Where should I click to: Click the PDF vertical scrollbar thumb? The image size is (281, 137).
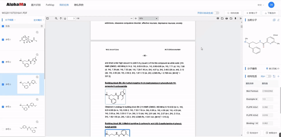242,27
